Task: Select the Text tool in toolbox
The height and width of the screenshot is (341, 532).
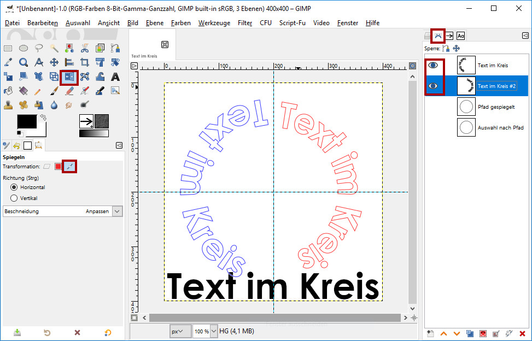Action: pyautogui.click(x=115, y=77)
